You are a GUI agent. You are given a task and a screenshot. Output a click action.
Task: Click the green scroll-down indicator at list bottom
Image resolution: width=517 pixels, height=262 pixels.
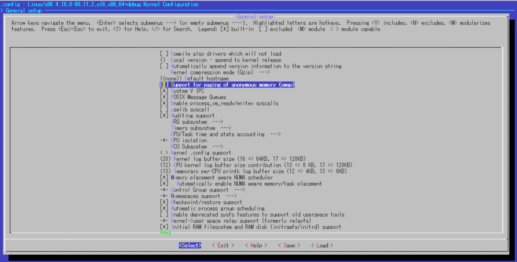(165, 233)
